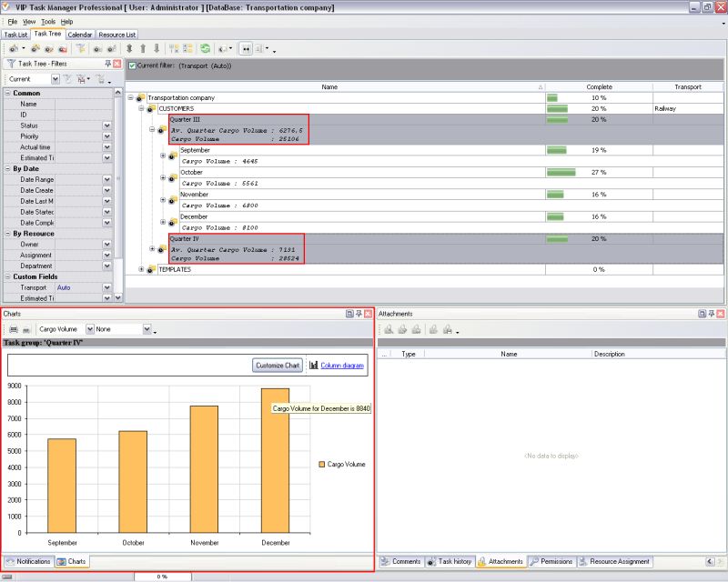Open the Permissions tab
Screen dimensions: 728x582
[551, 561]
